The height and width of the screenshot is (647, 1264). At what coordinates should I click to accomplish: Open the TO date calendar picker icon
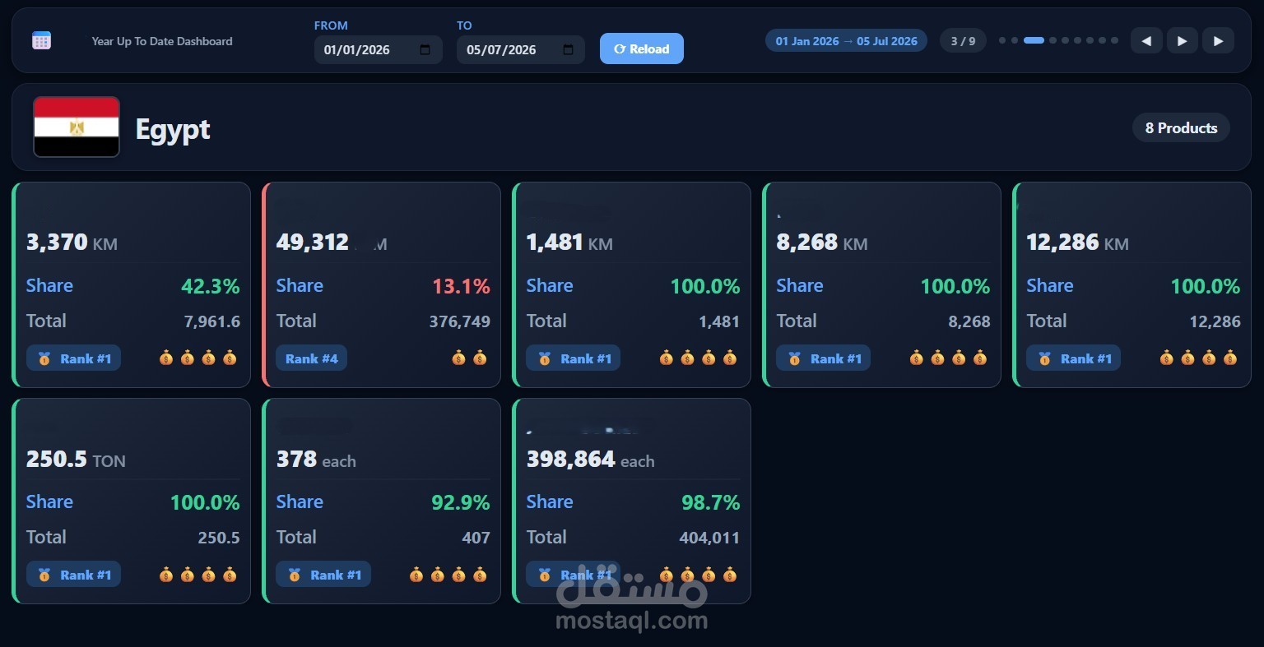[568, 49]
